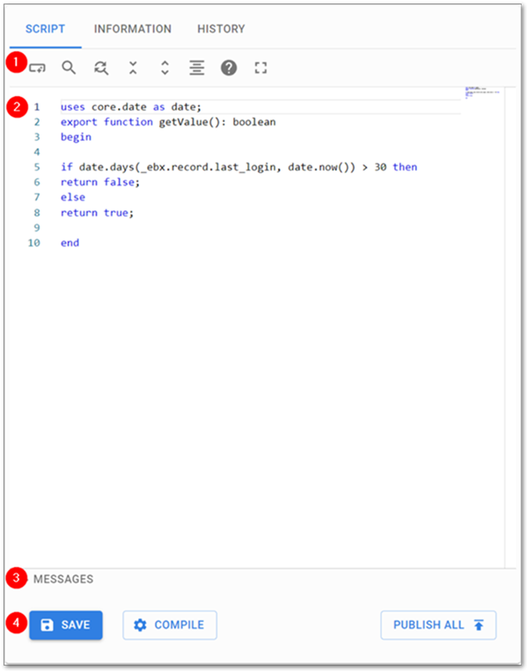528x672 pixels.
Task: Open the help question mark icon
Action: [x=229, y=68]
